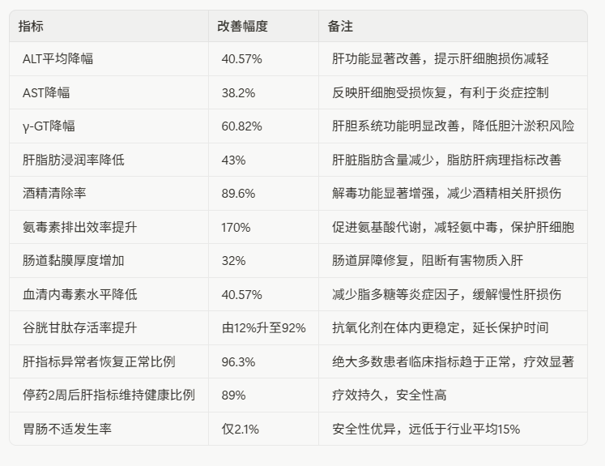Select the 胃肠不适发生率 row label
The width and height of the screenshot is (605, 466).
[x=67, y=429]
